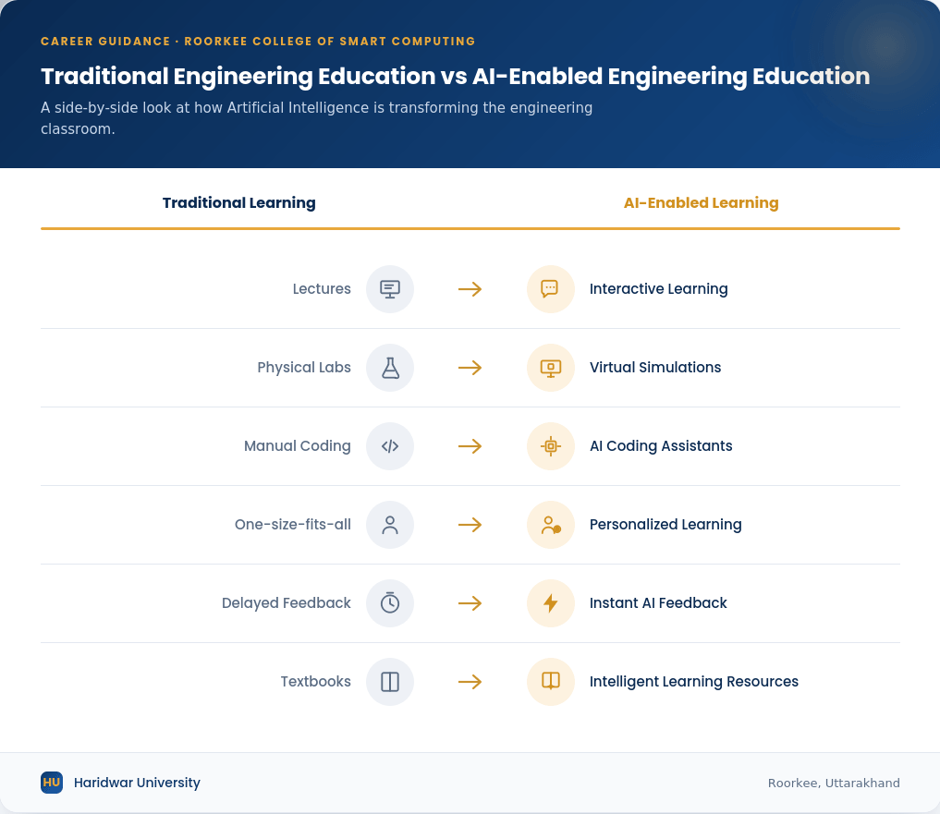
Task: Click the Intelligent Learning Resources open book icon
Action: [550, 682]
